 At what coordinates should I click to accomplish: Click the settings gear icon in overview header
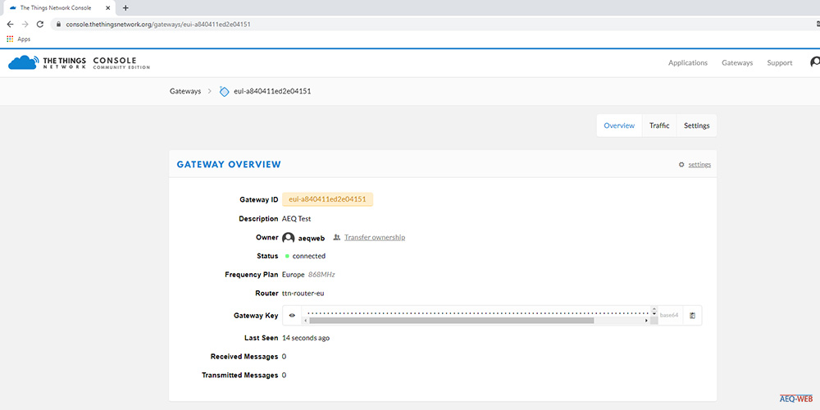pyautogui.click(x=681, y=164)
